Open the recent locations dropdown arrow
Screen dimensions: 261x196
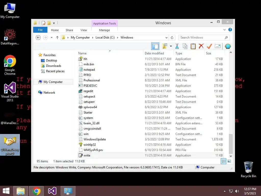[x=51, y=38]
